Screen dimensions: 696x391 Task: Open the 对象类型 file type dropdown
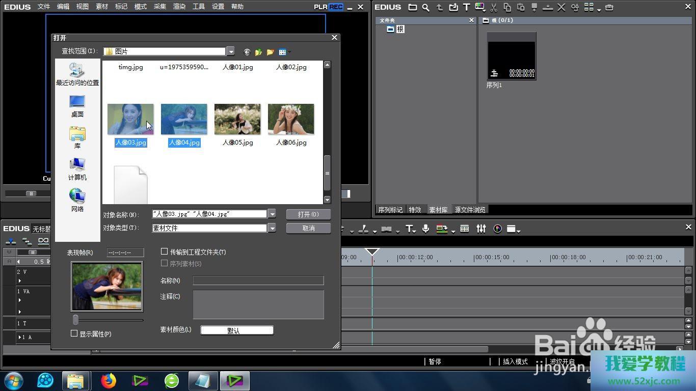pos(272,228)
